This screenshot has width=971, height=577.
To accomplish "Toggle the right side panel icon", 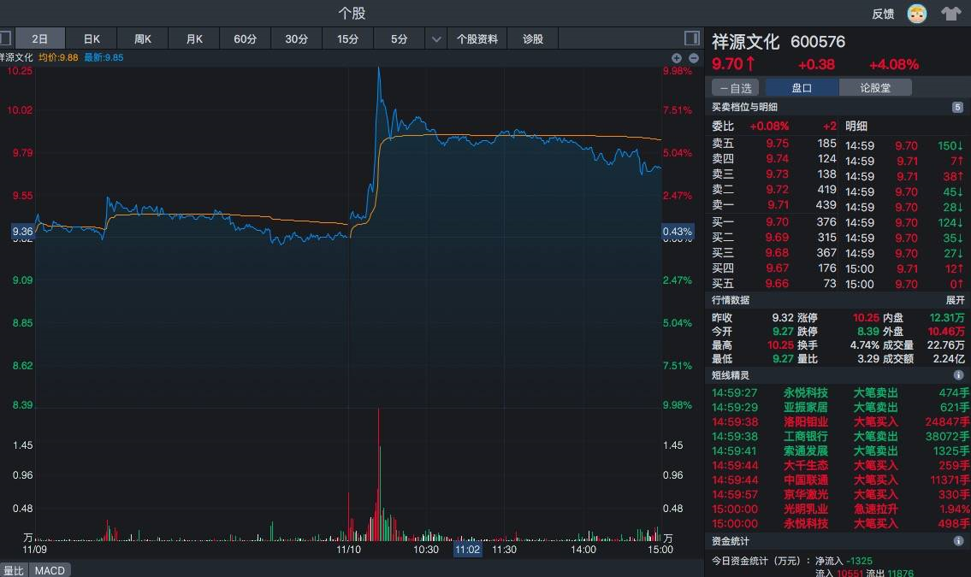I will coord(691,38).
